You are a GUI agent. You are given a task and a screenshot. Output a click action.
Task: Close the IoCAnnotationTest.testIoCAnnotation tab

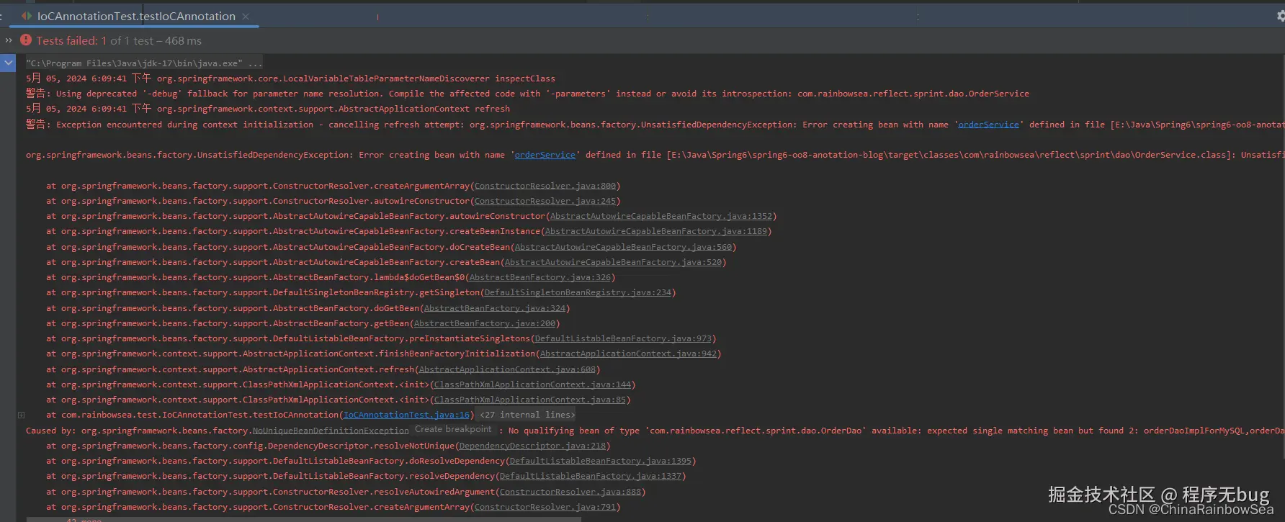(246, 16)
